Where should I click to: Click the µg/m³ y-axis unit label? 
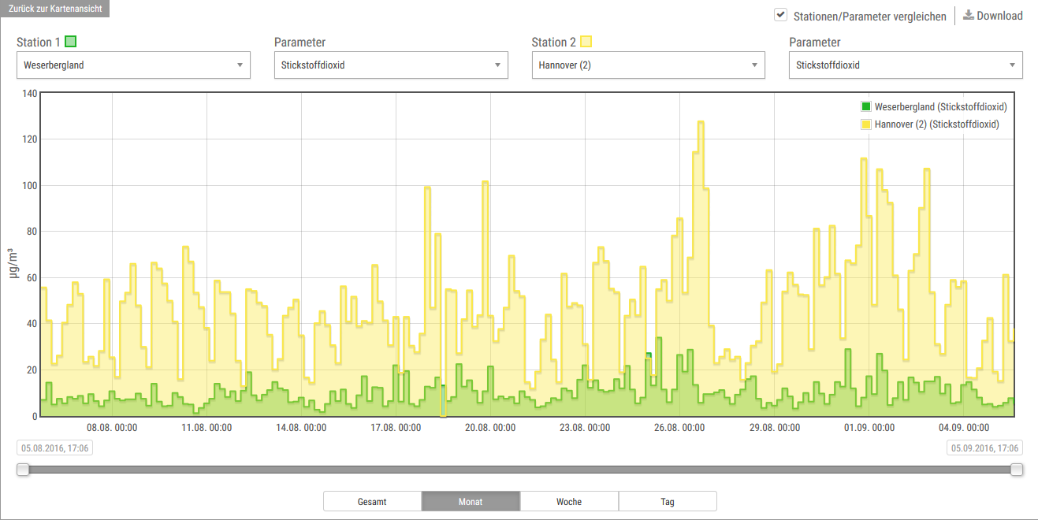14,263
